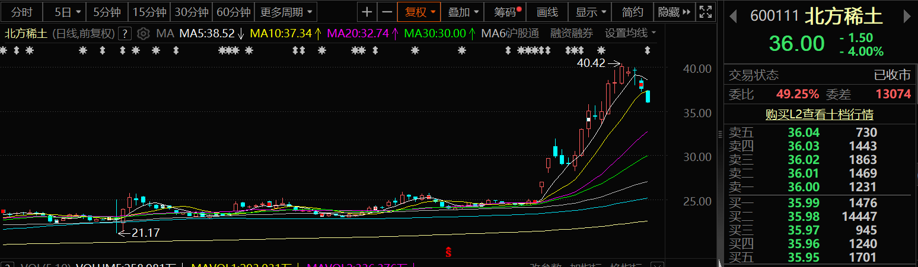The width and height of the screenshot is (918, 267).
Task: Click 购买L2查看十档行情 link
Action: click(819, 114)
